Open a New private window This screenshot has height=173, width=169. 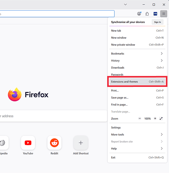click(x=137, y=45)
